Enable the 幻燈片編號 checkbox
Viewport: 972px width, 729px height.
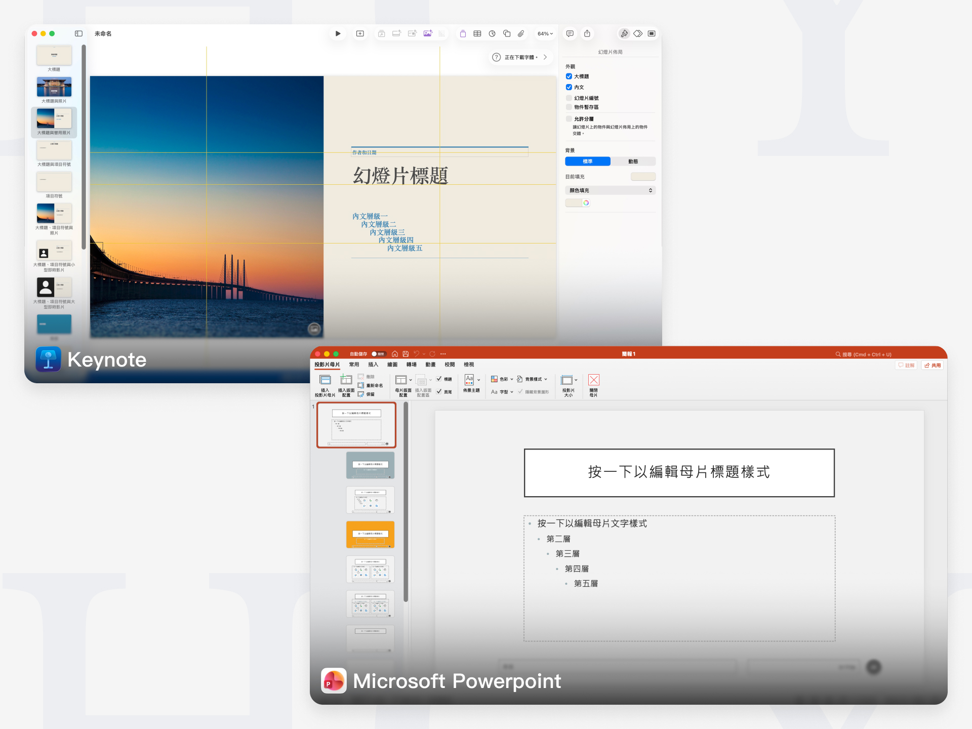tap(569, 98)
